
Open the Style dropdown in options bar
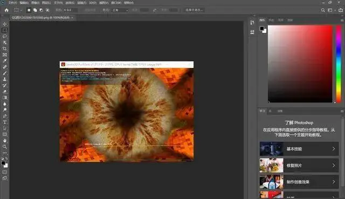(x=120, y=10)
